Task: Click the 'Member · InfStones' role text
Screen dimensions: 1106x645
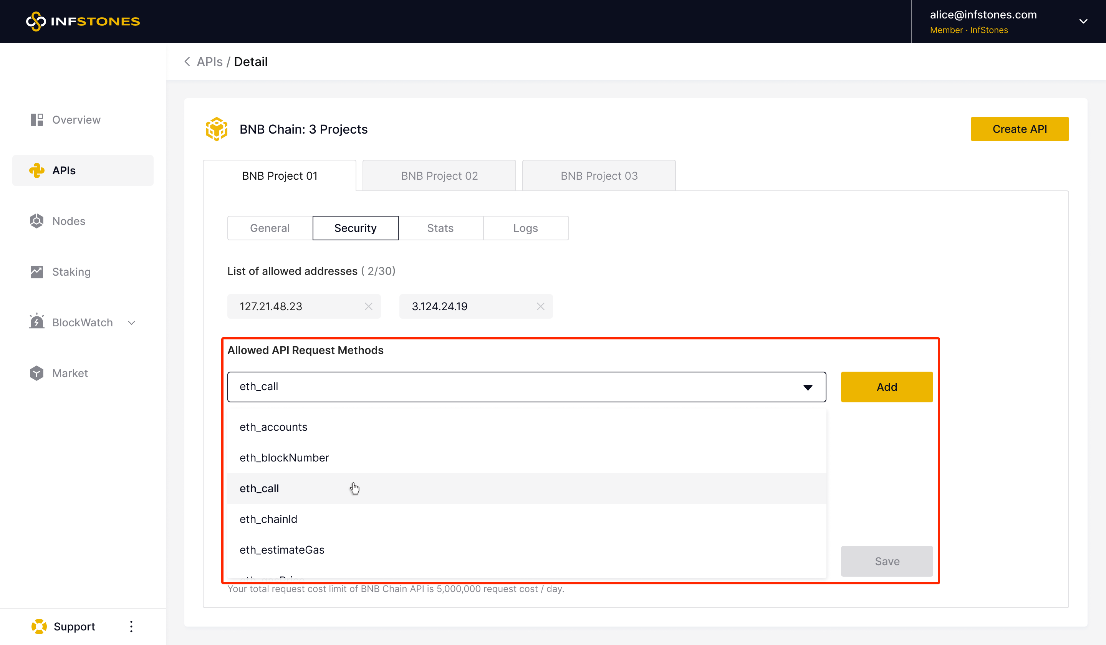Action: pos(969,30)
